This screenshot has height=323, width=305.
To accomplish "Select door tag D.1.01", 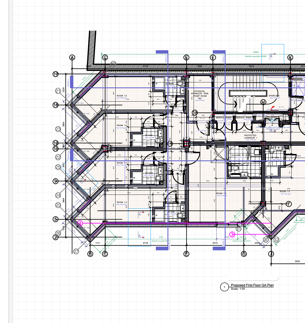I will pyautogui.click(x=281, y=107).
